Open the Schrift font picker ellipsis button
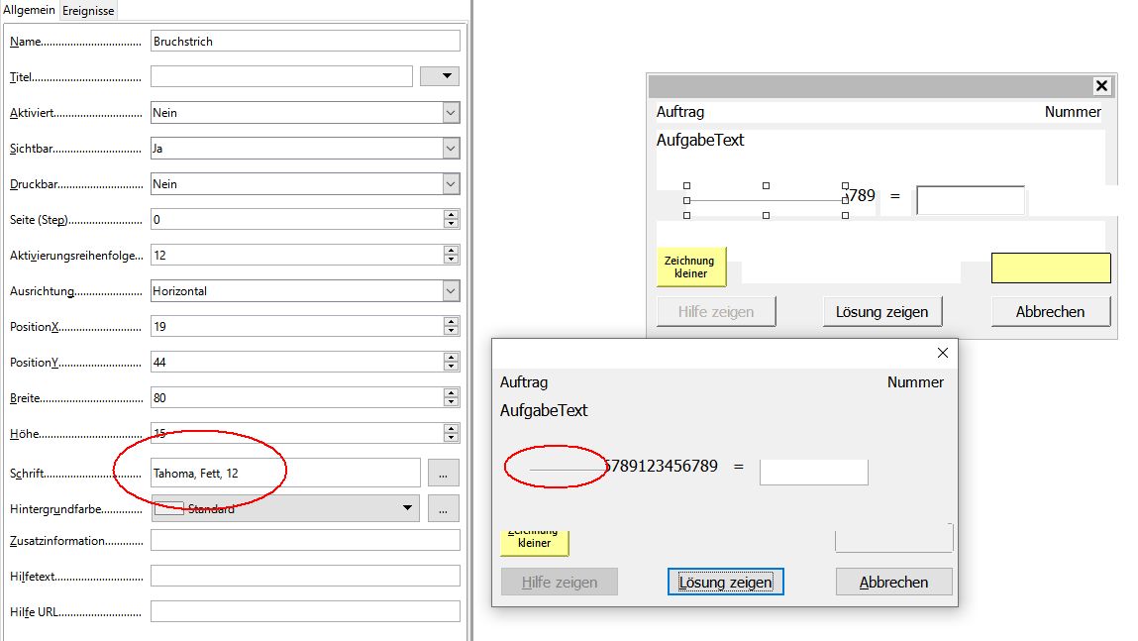Viewport: 1138px width, 641px height. point(443,473)
